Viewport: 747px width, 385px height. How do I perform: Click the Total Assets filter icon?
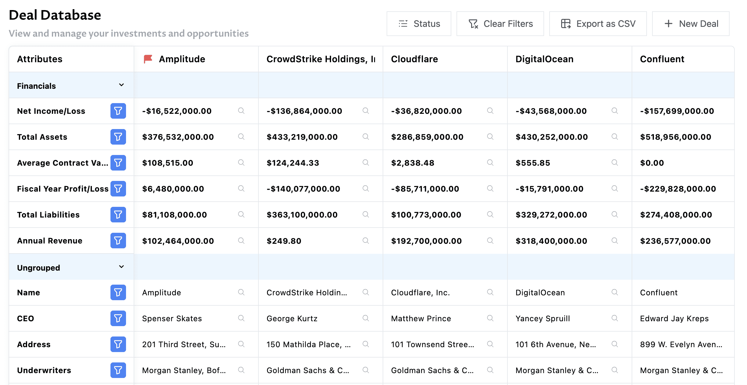[x=118, y=137]
